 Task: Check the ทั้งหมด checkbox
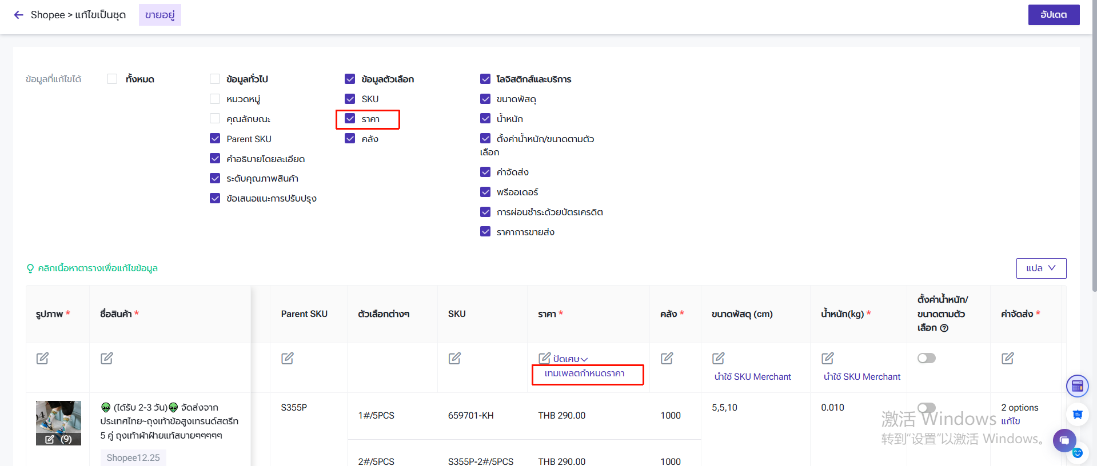112,79
